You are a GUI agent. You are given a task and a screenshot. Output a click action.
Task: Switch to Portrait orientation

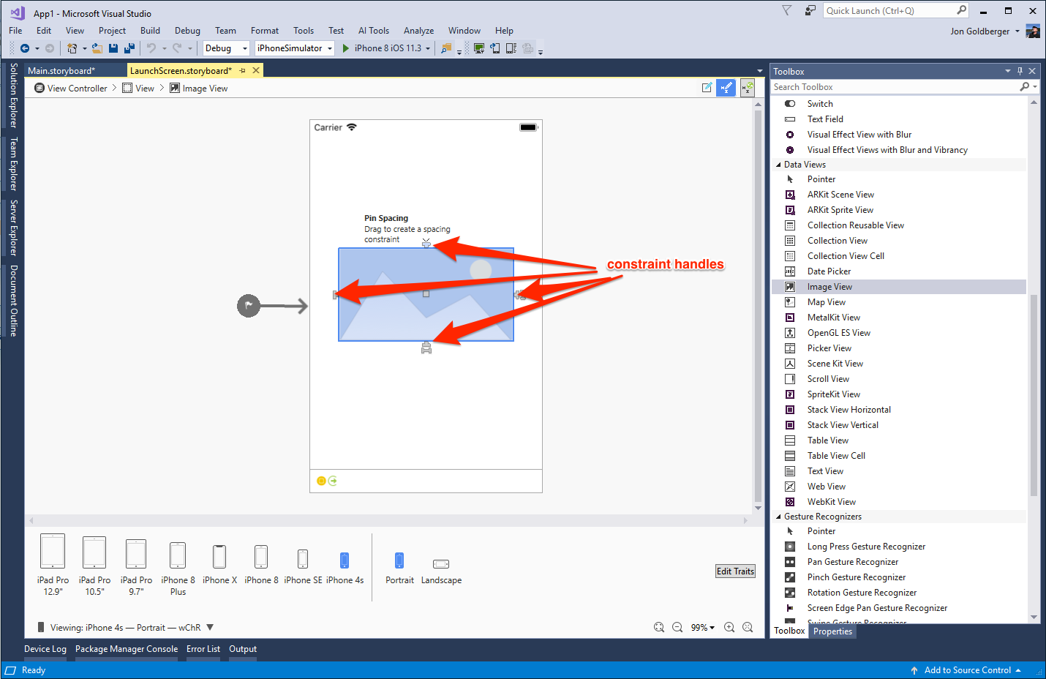tap(399, 569)
